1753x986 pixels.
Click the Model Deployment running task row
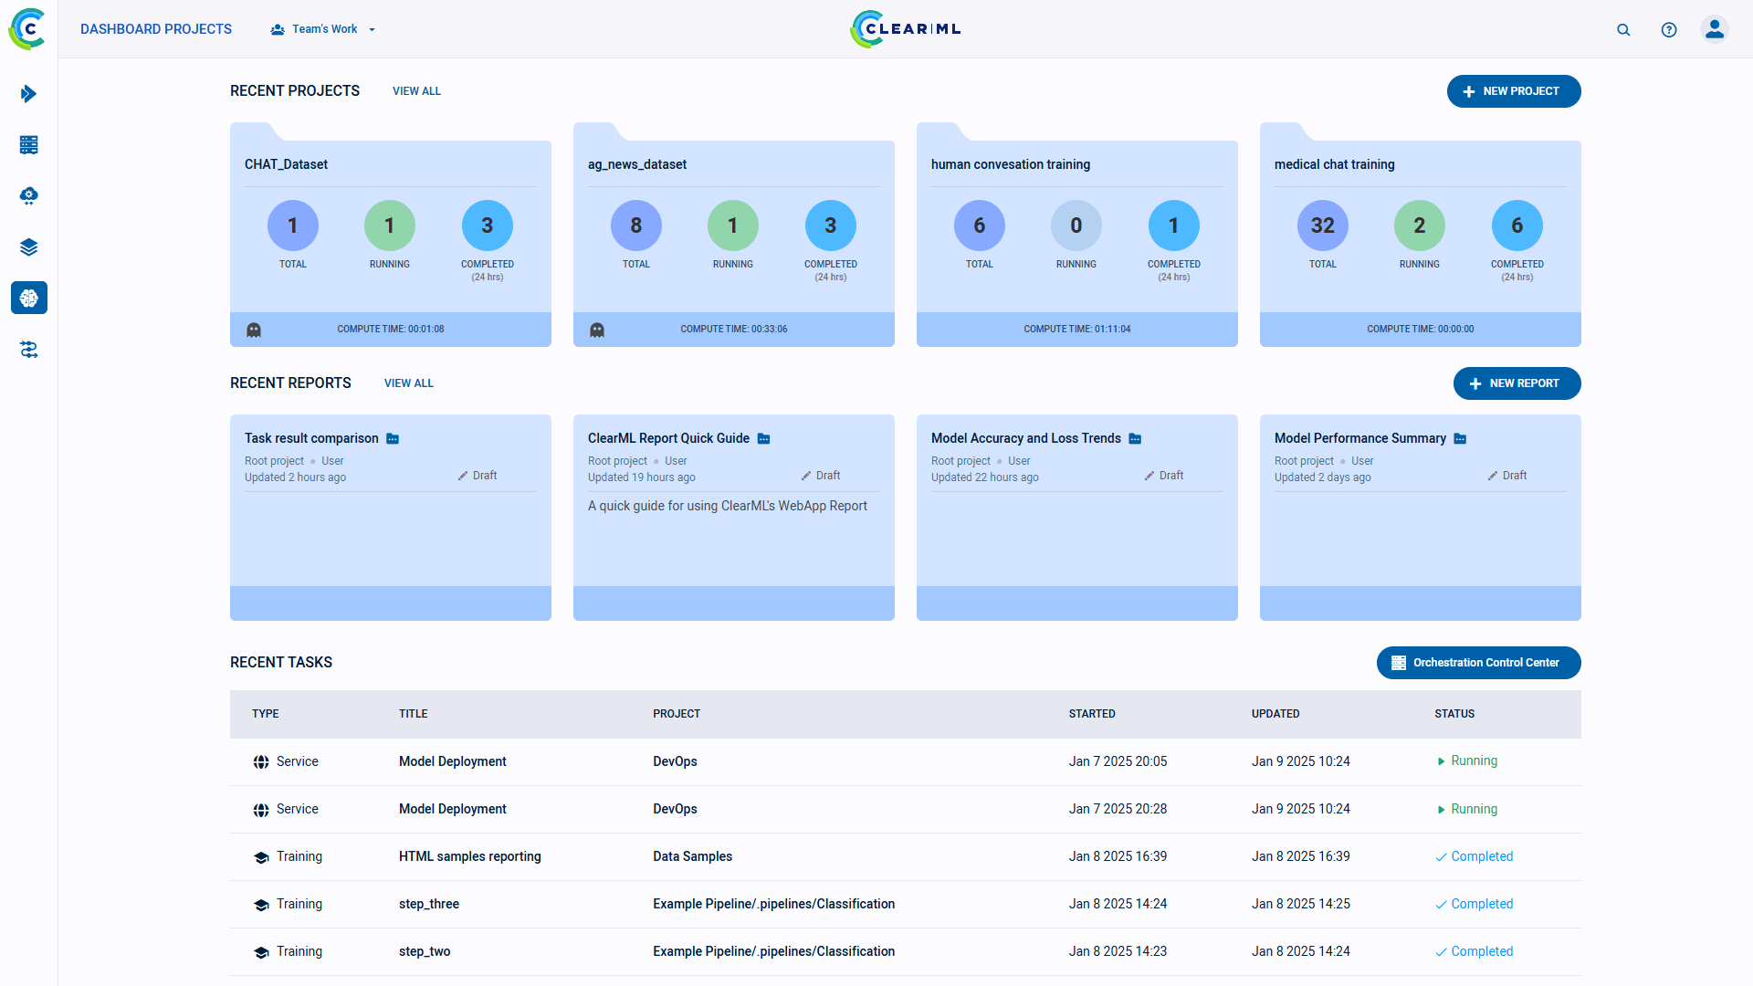click(906, 760)
